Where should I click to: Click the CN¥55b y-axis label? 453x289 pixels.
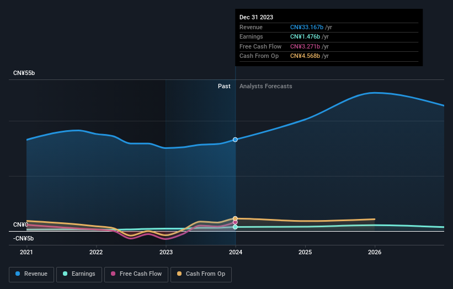(24, 73)
